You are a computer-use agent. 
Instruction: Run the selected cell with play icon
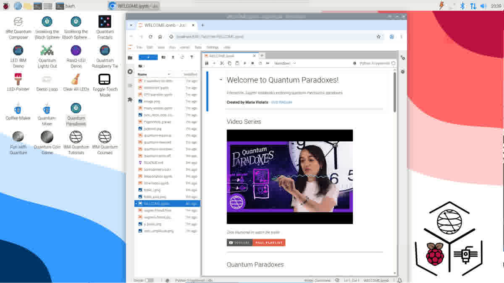click(245, 63)
